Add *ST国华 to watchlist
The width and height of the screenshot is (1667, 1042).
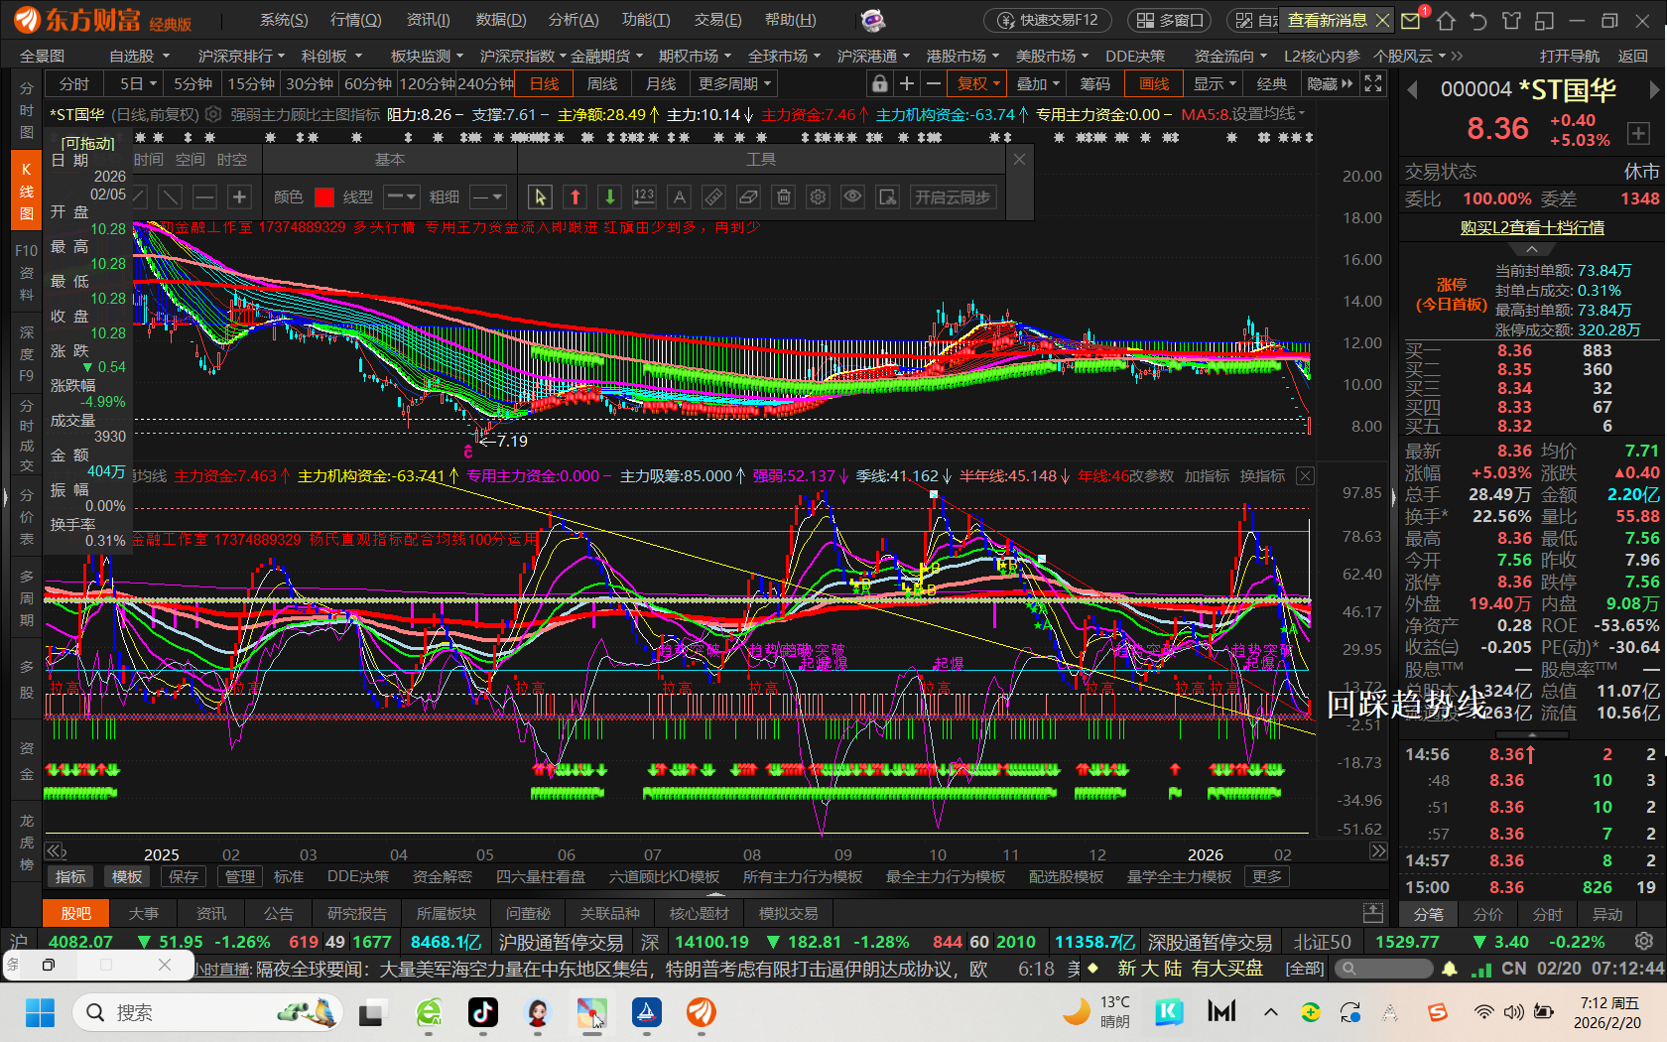click(x=1637, y=133)
